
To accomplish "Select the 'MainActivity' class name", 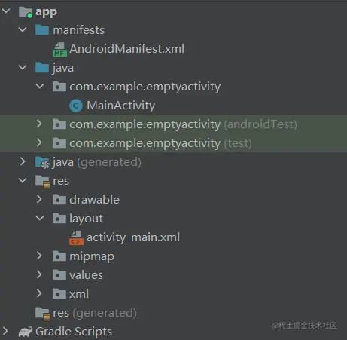I will click(121, 106).
